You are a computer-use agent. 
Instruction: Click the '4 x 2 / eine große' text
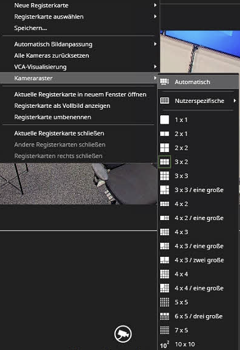[199, 218]
